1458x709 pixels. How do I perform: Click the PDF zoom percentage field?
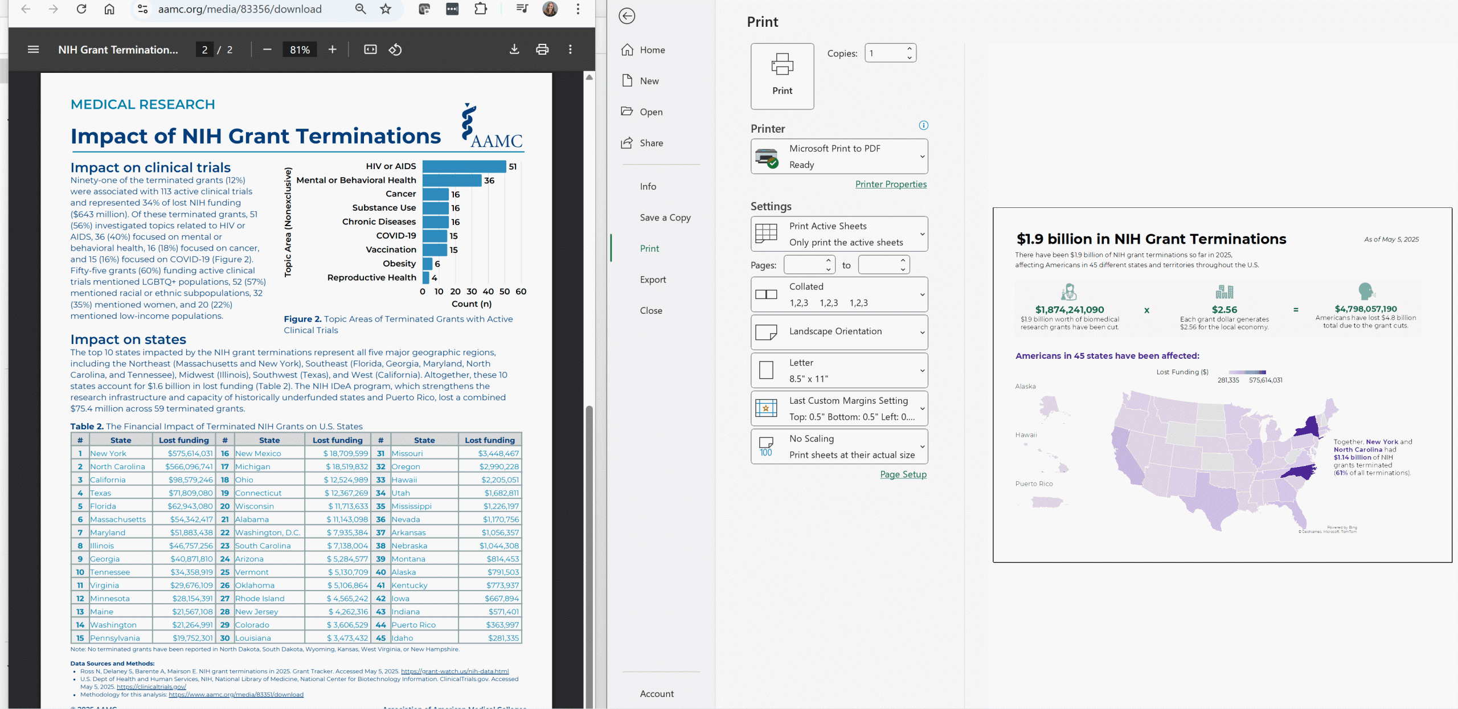pos(300,50)
